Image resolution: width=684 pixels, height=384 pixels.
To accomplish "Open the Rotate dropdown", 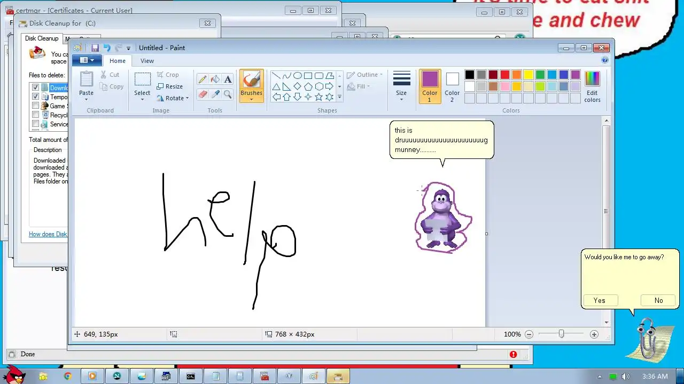I will pos(173,98).
